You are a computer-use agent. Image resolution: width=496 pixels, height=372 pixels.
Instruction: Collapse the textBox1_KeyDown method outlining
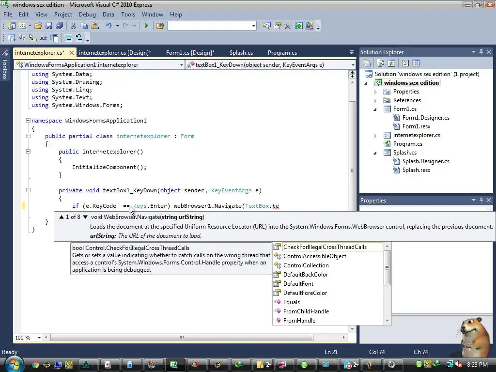coord(28,190)
